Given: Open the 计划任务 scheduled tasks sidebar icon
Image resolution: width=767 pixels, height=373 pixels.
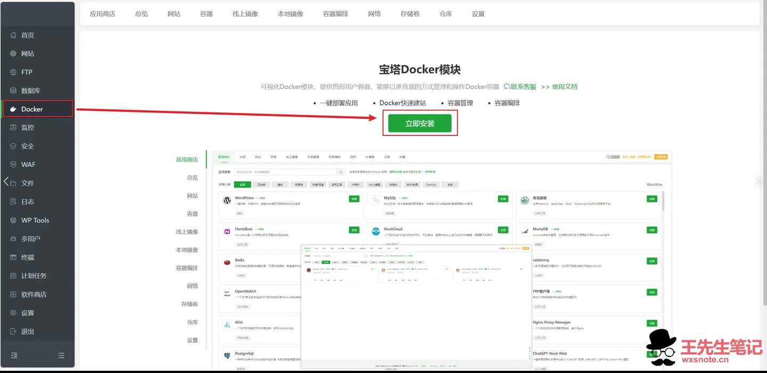Looking at the screenshot, I should click(x=13, y=275).
